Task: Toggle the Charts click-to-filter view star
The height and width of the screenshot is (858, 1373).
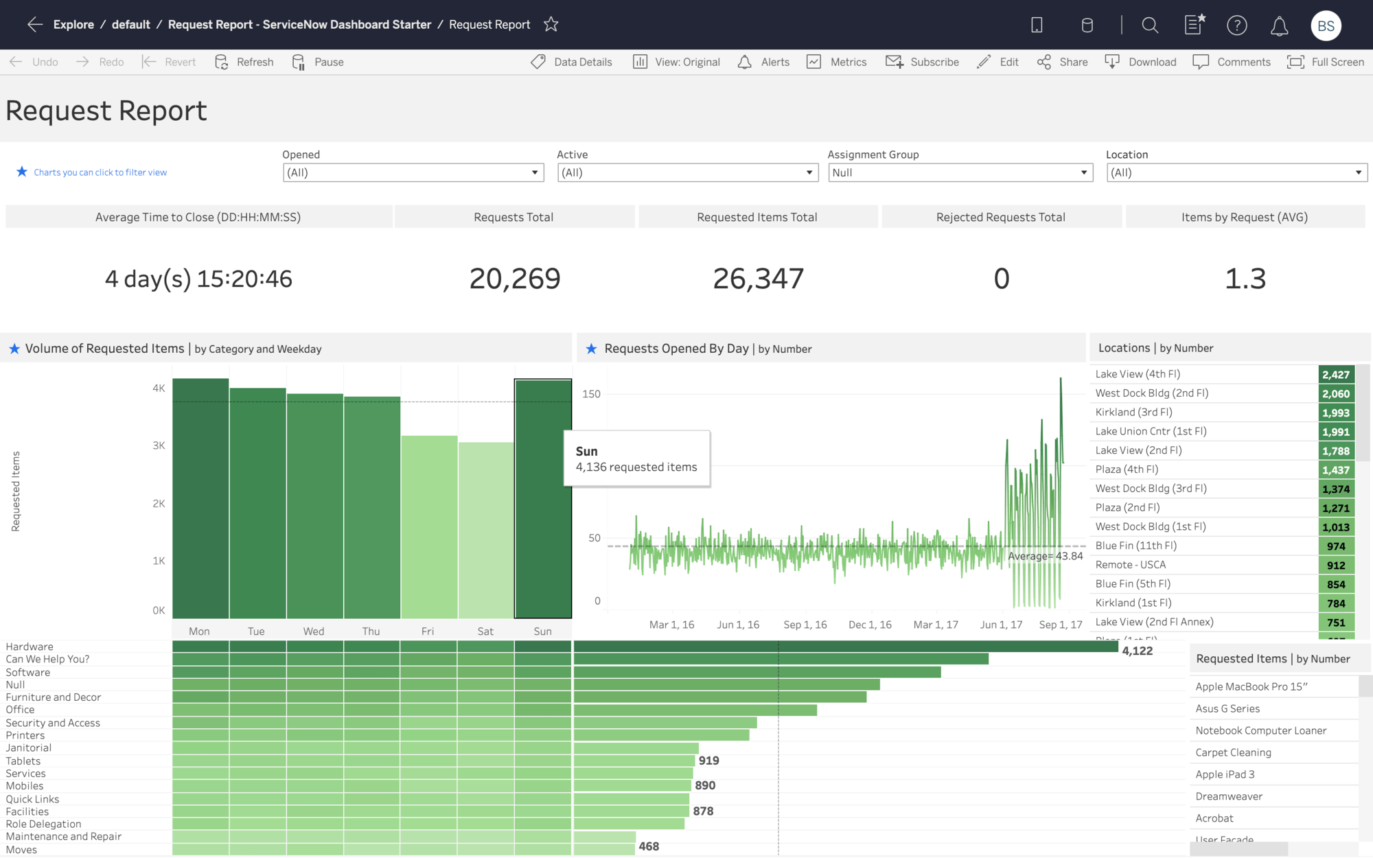Action: coord(19,172)
